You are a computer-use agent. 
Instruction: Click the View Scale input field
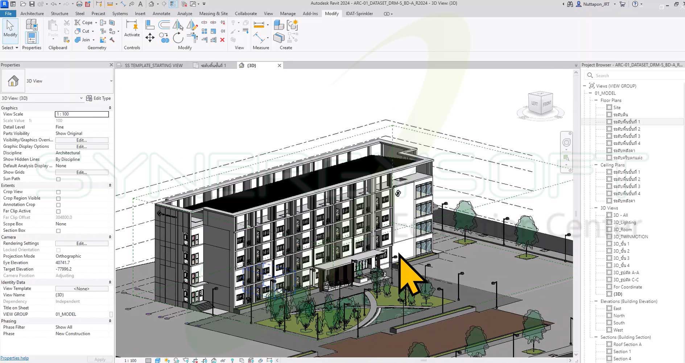click(x=82, y=114)
